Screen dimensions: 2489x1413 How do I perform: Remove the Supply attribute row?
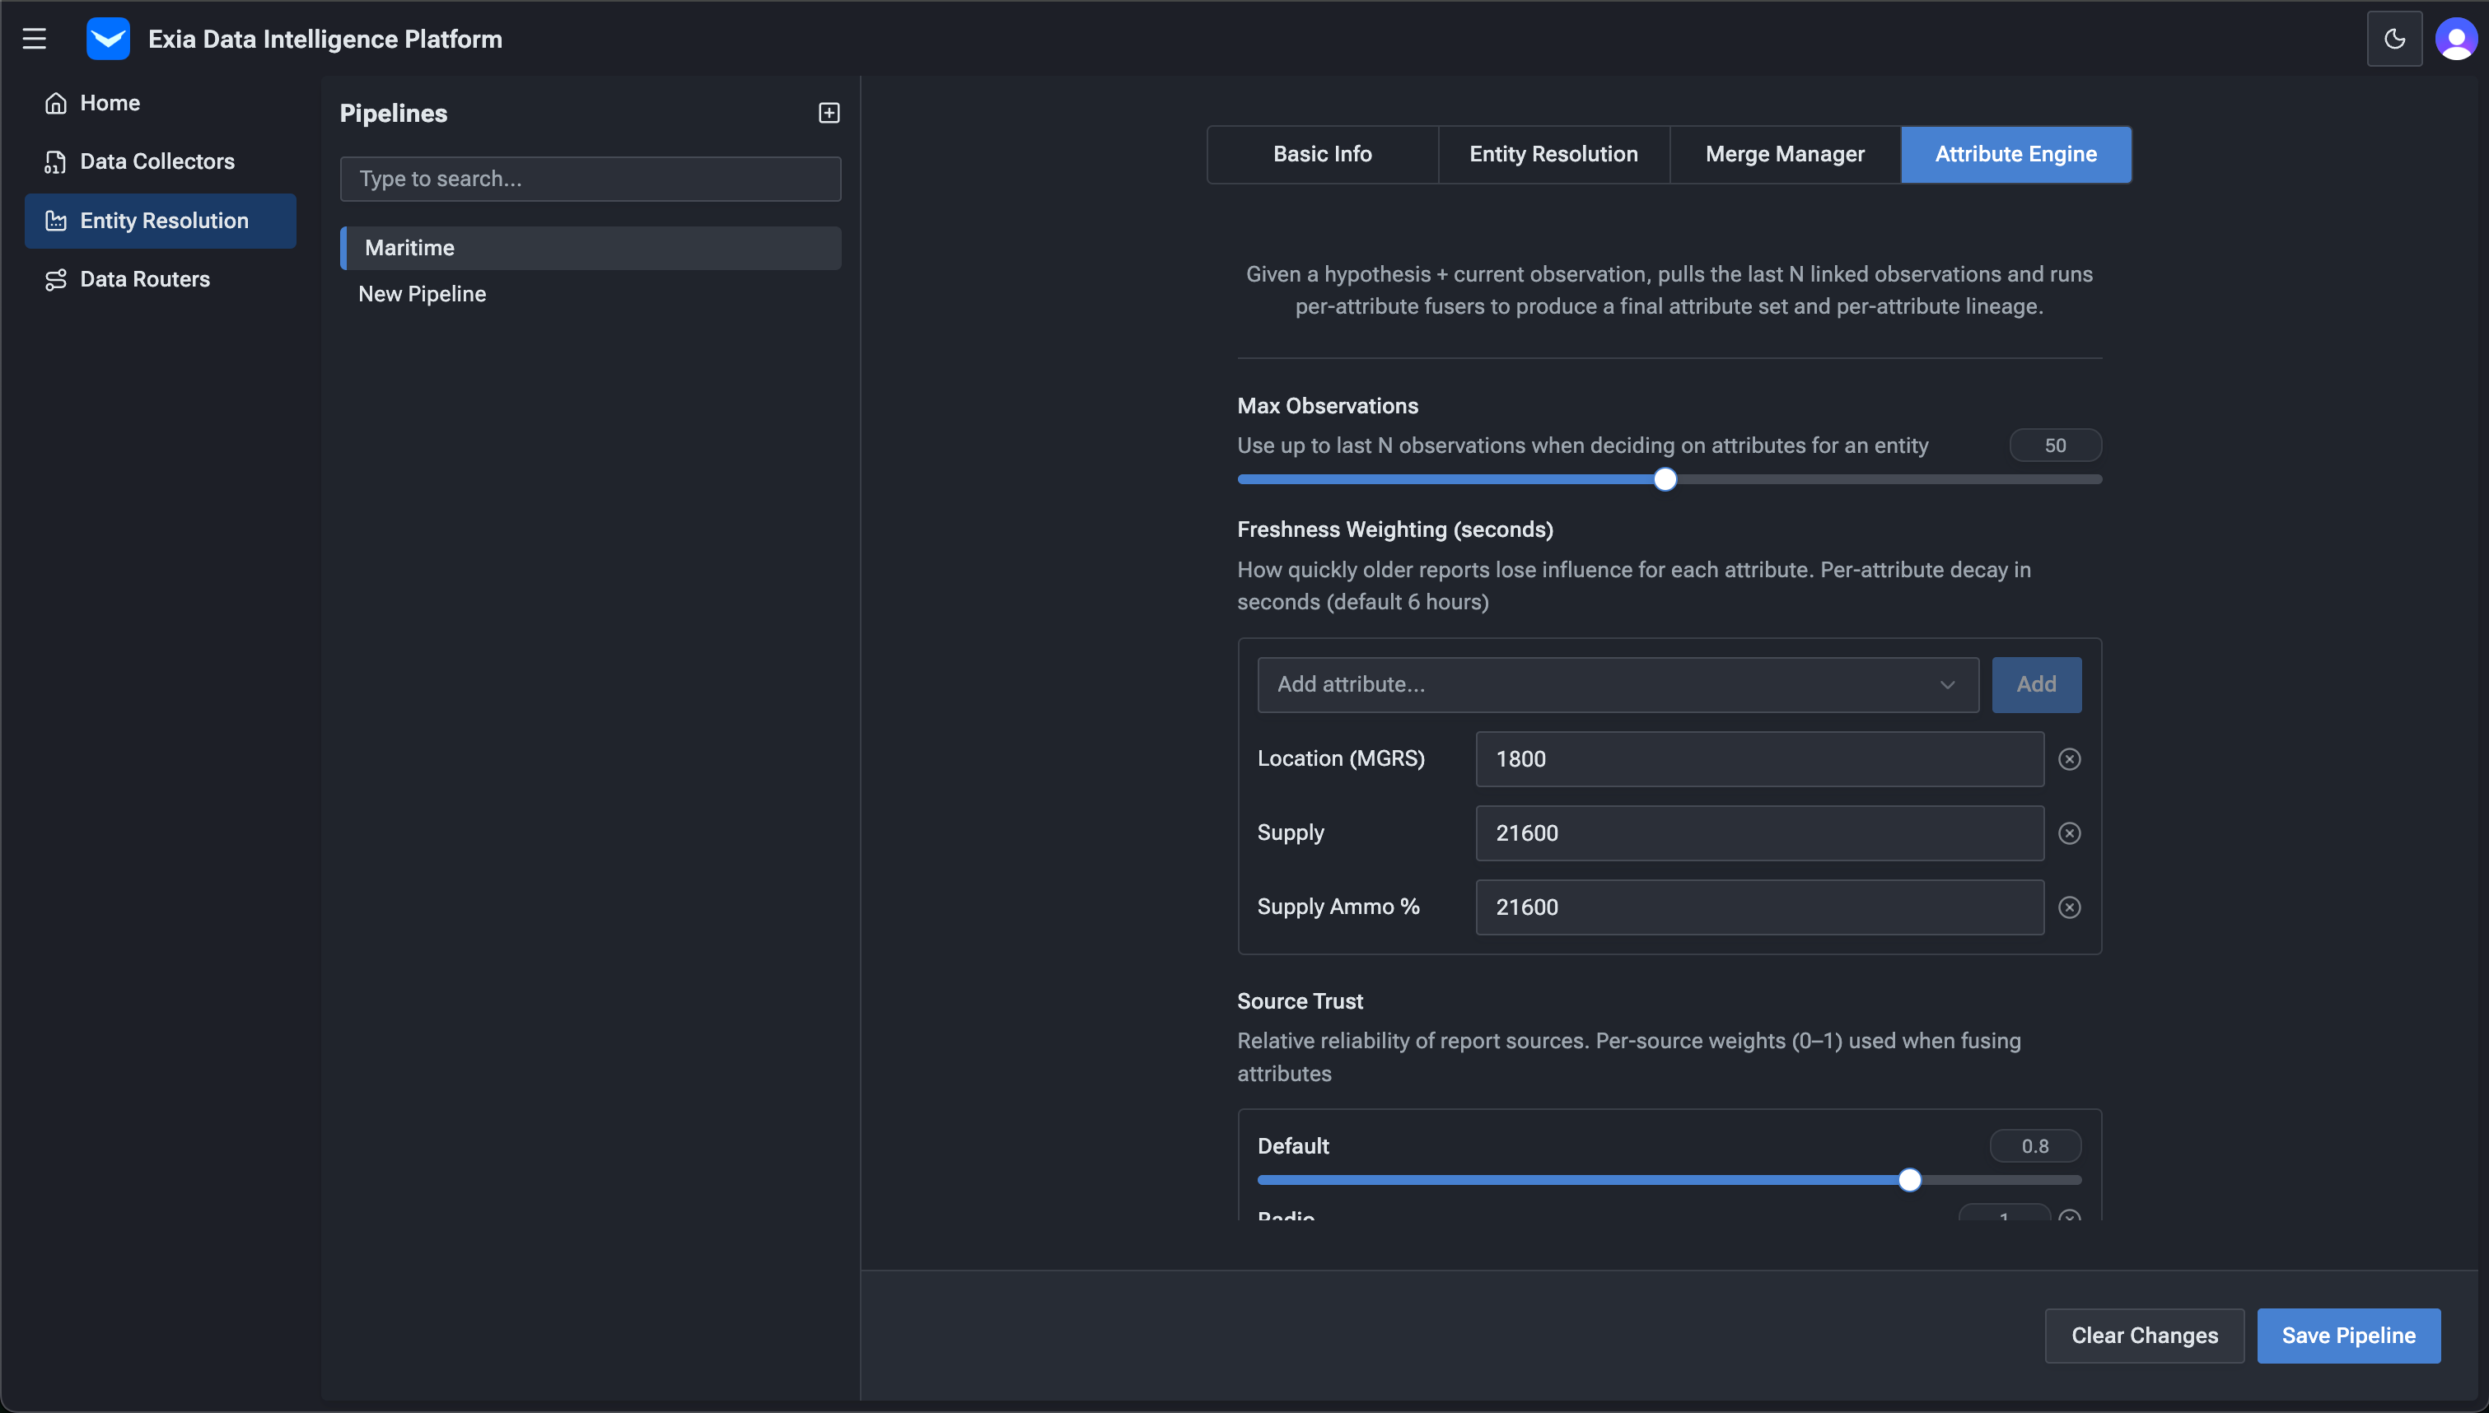click(2069, 833)
